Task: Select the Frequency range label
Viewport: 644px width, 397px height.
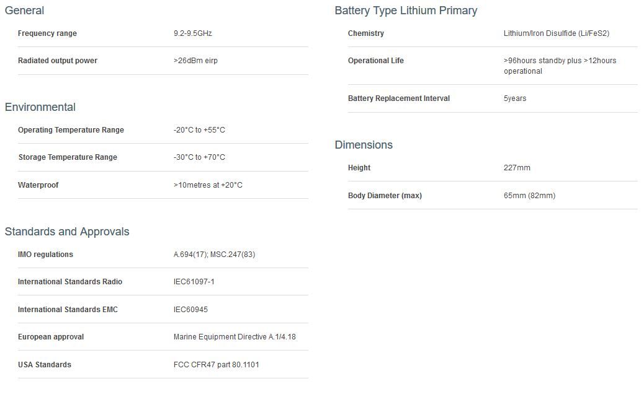Action: point(47,33)
